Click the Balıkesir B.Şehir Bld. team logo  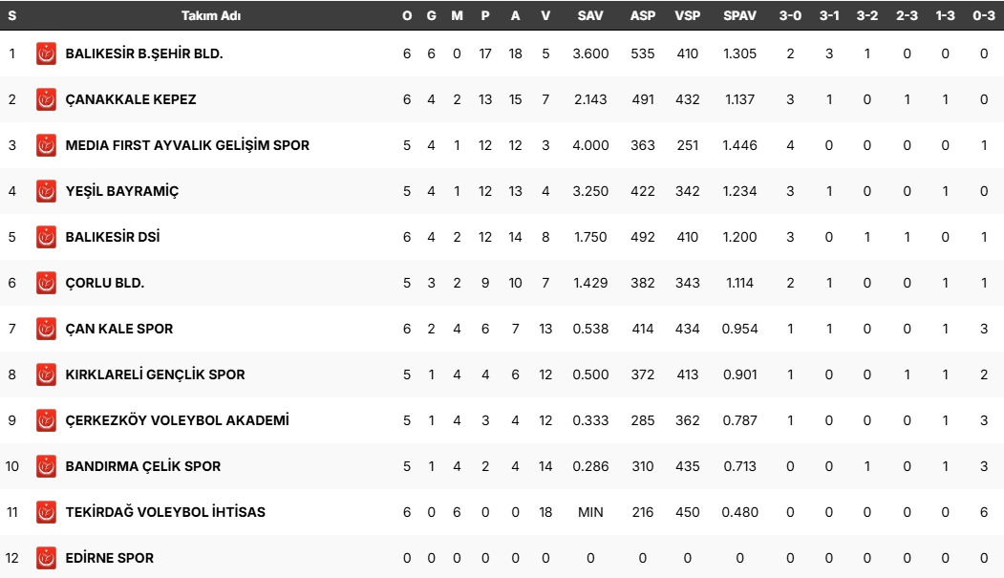pyautogui.click(x=46, y=54)
